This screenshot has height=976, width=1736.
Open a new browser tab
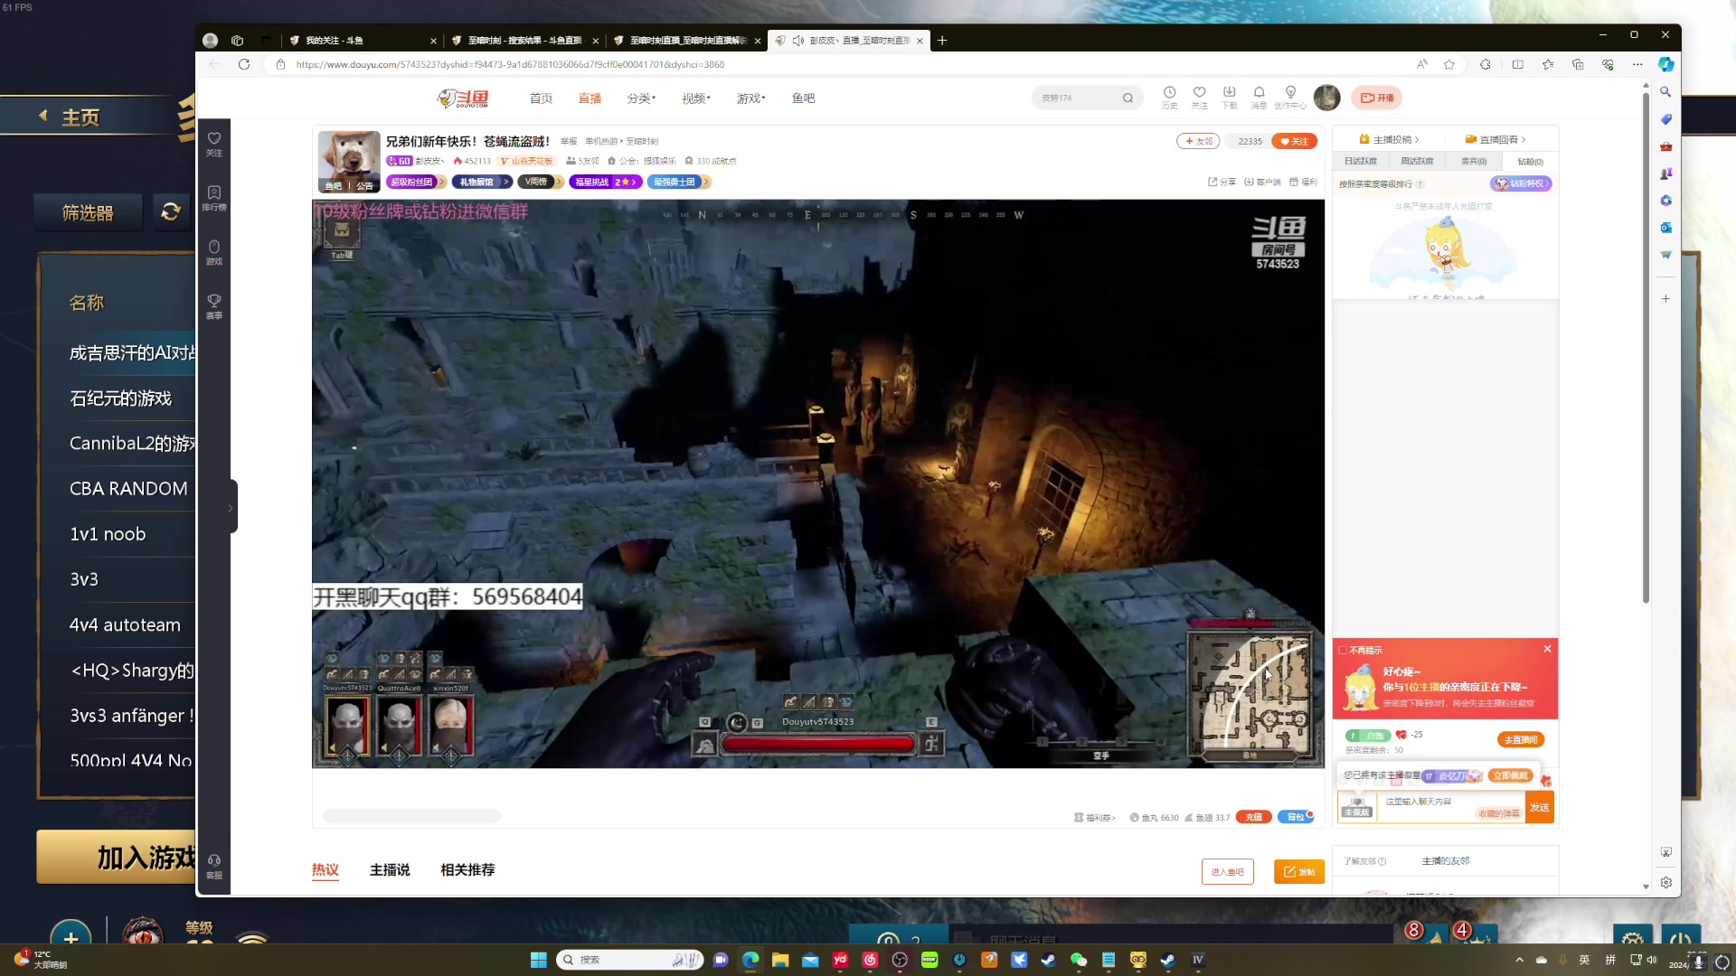[x=942, y=41]
